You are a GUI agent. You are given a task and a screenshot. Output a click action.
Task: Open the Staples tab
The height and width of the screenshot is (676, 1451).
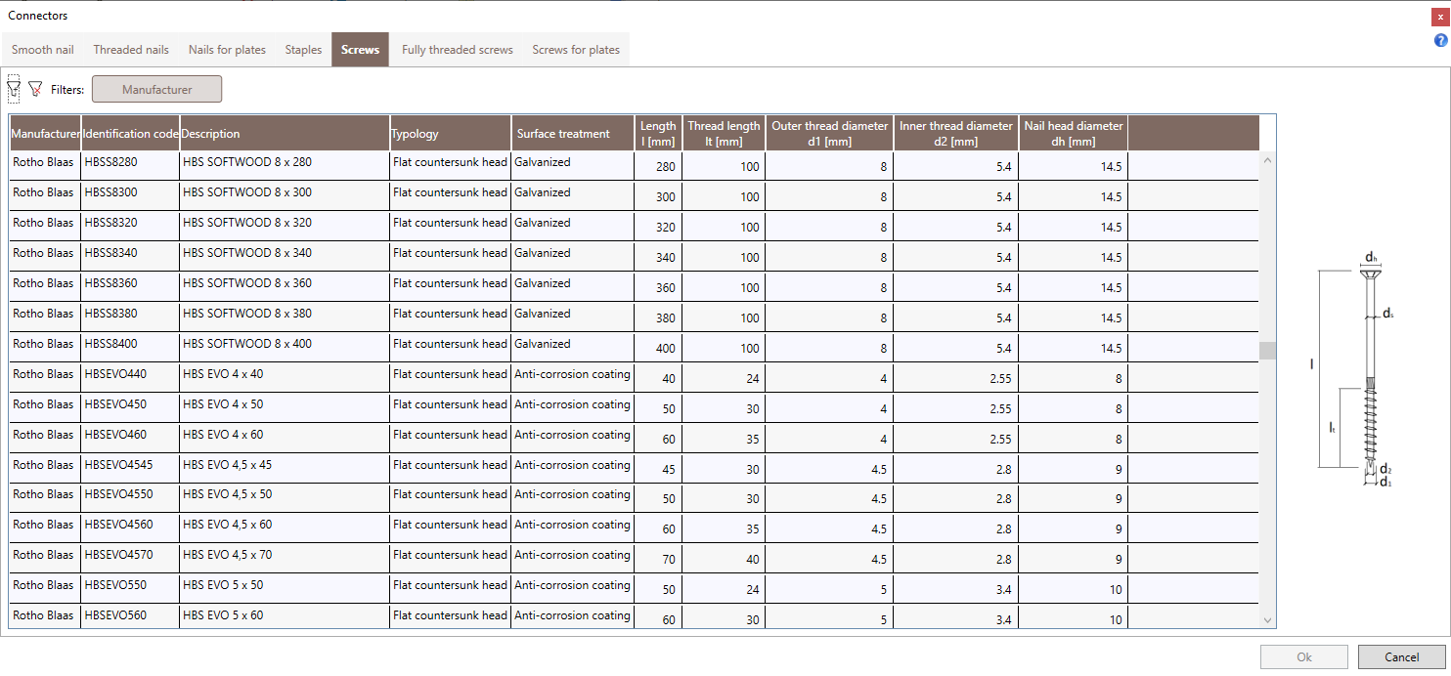[x=303, y=50]
